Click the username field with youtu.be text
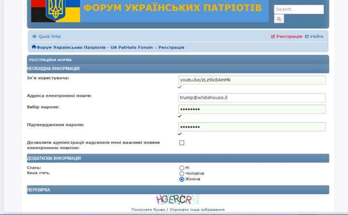Image resolution: width=348 pixels, height=215 pixels. (252, 80)
